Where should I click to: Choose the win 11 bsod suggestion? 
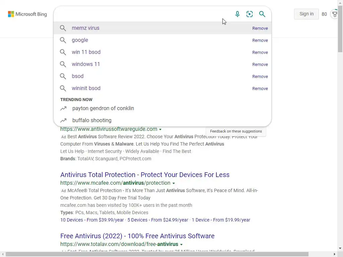pos(162,52)
